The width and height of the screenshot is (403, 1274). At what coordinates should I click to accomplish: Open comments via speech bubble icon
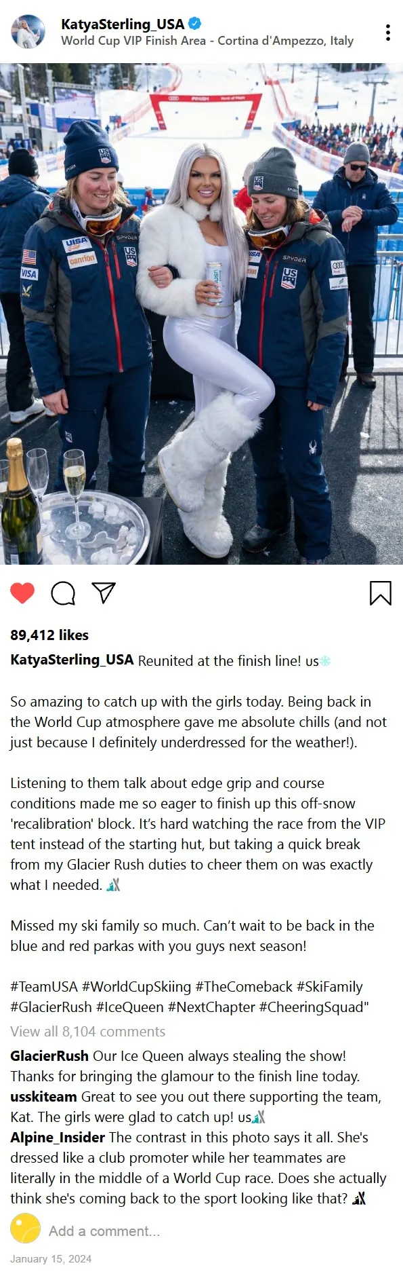(63, 593)
